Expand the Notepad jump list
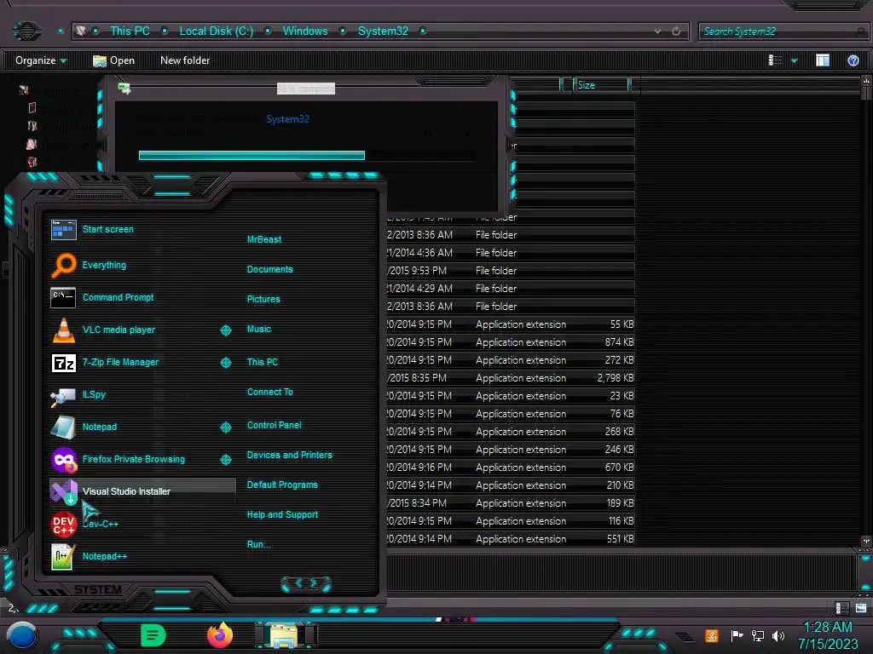Image resolution: width=873 pixels, height=654 pixels. pyautogui.click(x=225, y=427)
